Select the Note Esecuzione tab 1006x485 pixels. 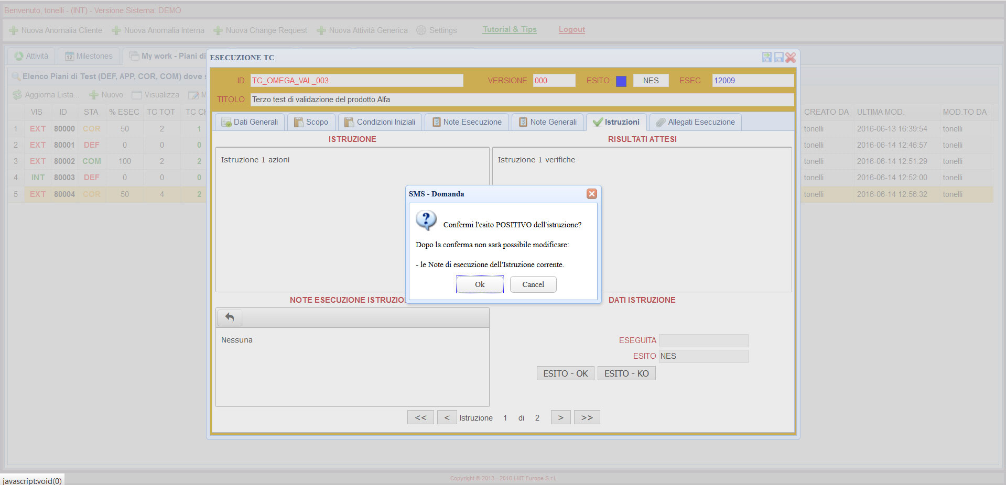pos(467,122)
